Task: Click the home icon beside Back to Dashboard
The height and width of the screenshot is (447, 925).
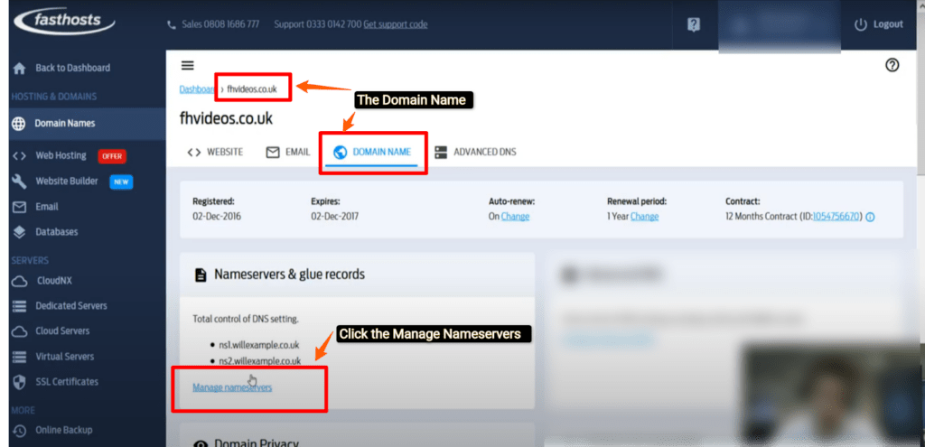Action: pos(20,69)
